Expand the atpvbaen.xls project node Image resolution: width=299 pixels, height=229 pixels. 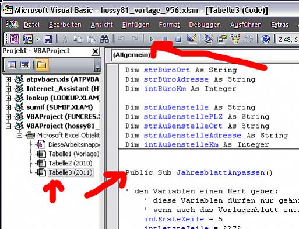tap(8, 79)
